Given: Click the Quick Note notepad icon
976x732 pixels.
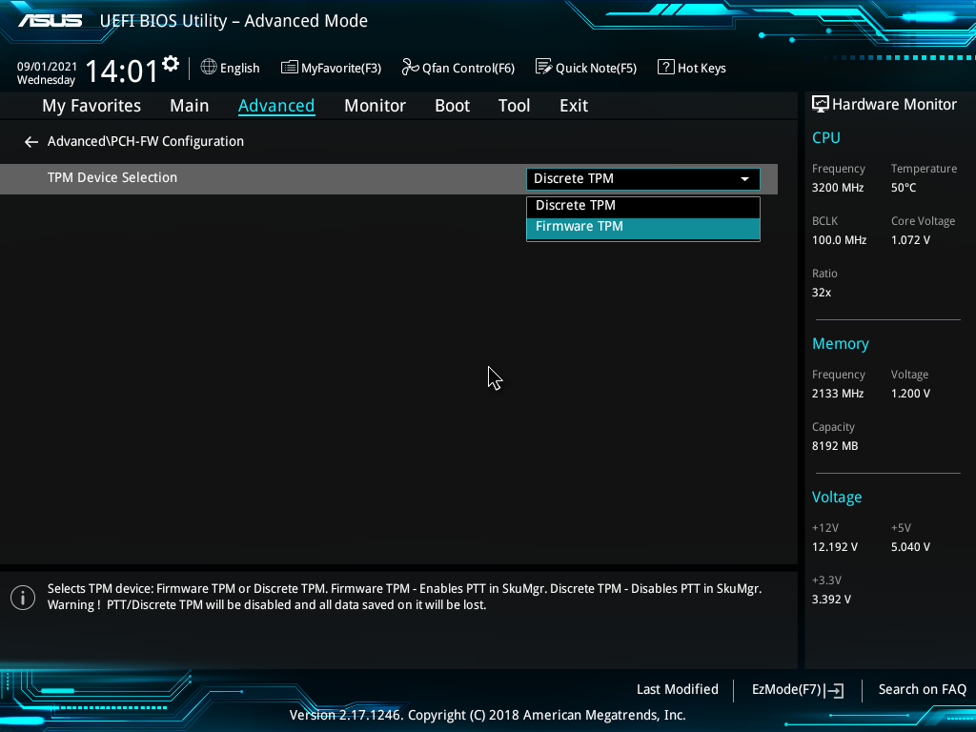Looking at the screenshot, I should pyautogui.click(x=542, y=67).
